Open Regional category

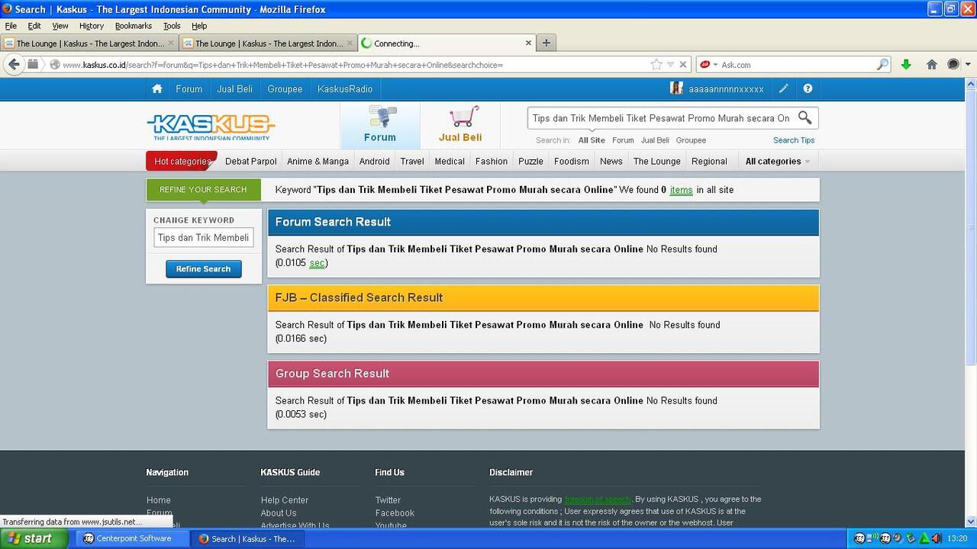709,161
